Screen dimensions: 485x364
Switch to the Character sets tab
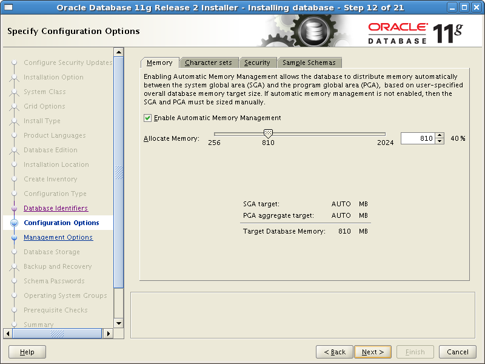(209, 62)
